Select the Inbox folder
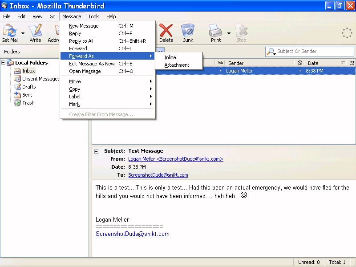 click(28, 71)
